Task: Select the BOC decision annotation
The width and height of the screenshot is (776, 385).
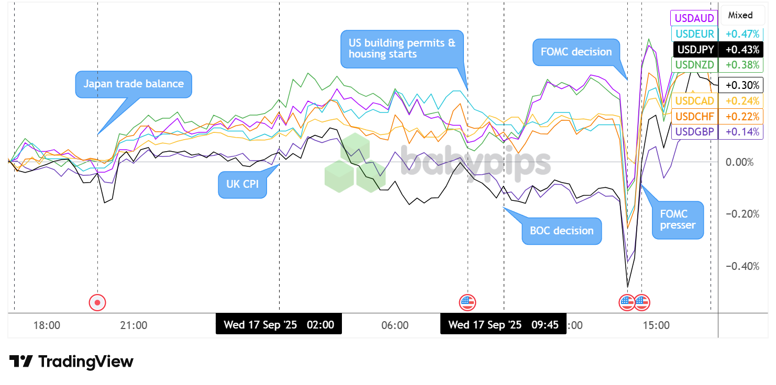Action: [561, 231]
